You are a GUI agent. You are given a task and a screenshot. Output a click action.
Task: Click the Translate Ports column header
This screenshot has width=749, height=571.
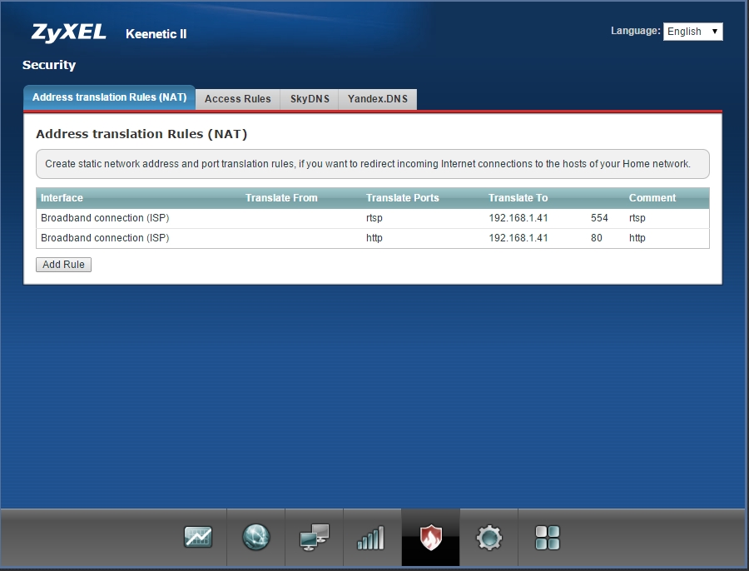click(x=402, y=198)
